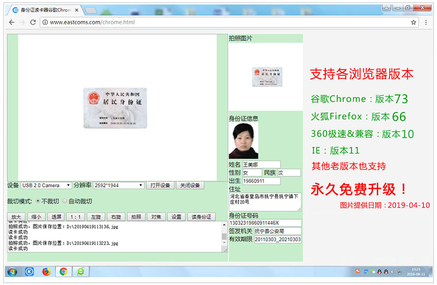Open Windows Start menu orb
The width and height of the screenshot is (437, 285).
13,271
